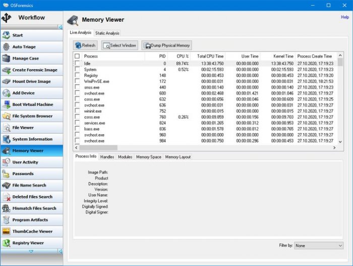The width and height of the screenshot is (353, 266).
Task: Open Mount Drive Image in sidebar
Action: click(31, 81)
